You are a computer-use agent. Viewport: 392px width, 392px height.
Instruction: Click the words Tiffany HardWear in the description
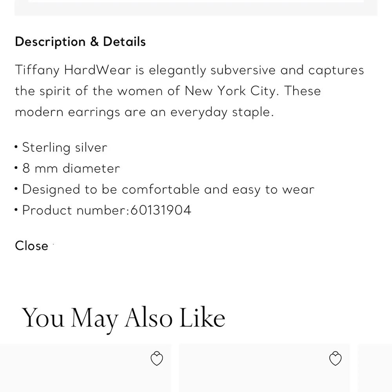coord(73,71)
